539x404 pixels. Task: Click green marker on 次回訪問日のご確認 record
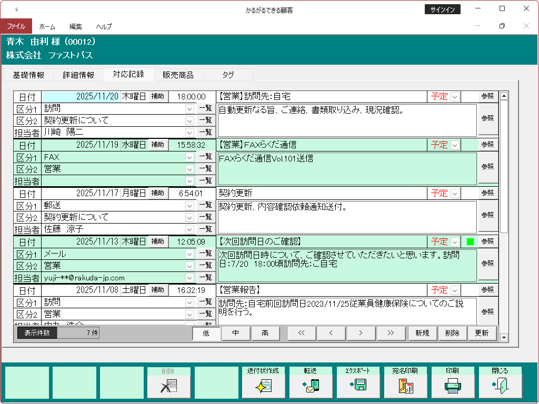click(470, 242)
